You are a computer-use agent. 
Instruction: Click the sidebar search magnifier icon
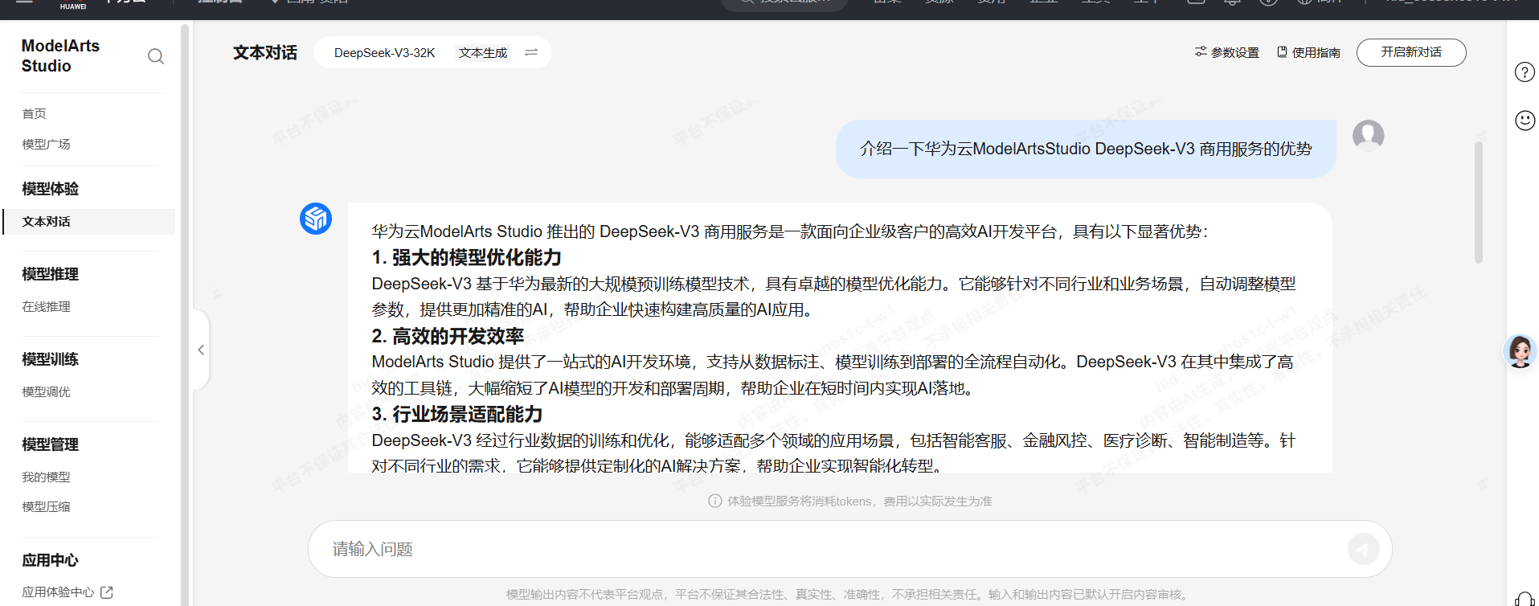(156, 56)
